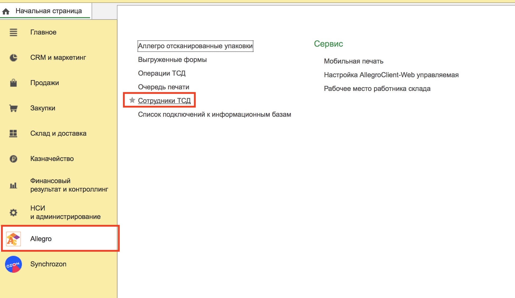
Task: Go to the Казначейство section
Action: click(x=52, y=159)
